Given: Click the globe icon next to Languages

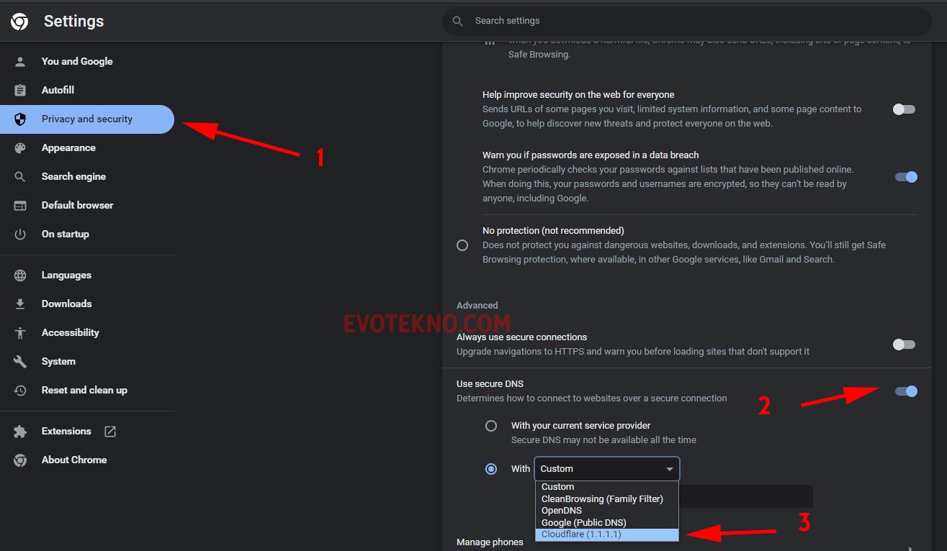Looking at the screenshot, I should 20,275.
